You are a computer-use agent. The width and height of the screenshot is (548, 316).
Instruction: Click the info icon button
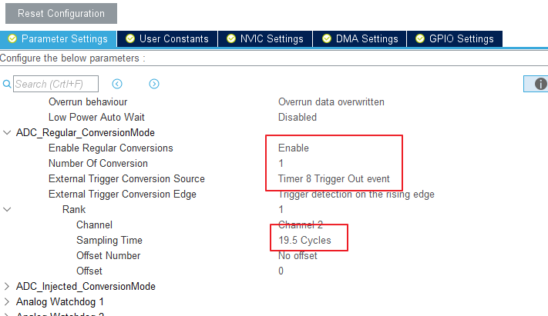point(541,84)
